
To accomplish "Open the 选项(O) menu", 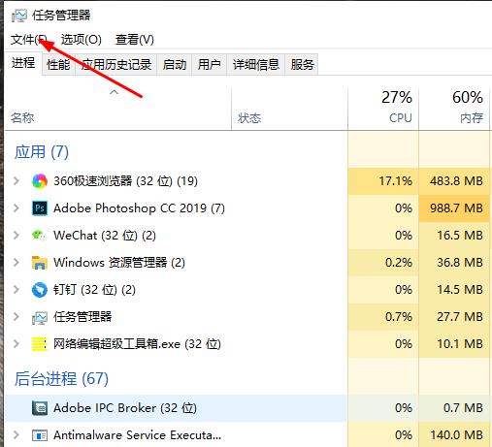I will [82, 40].
